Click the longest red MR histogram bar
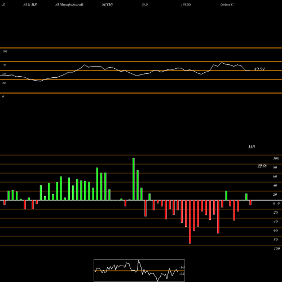282x282 pixels. pos(190,222)
